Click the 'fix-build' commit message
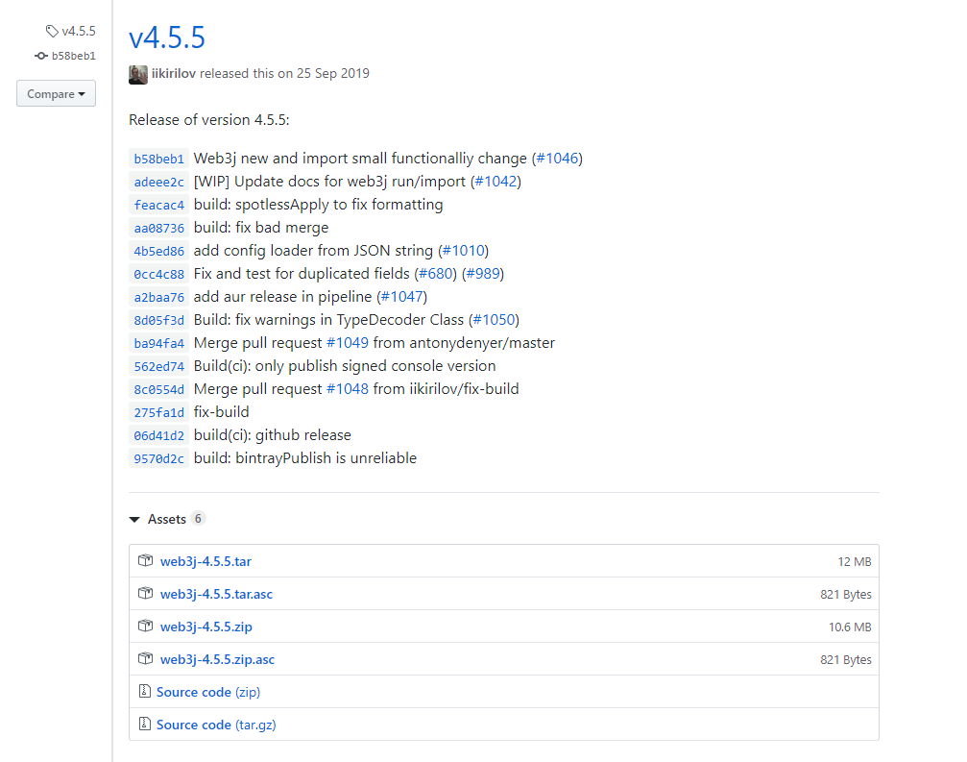967x762 pixels. 222,412
